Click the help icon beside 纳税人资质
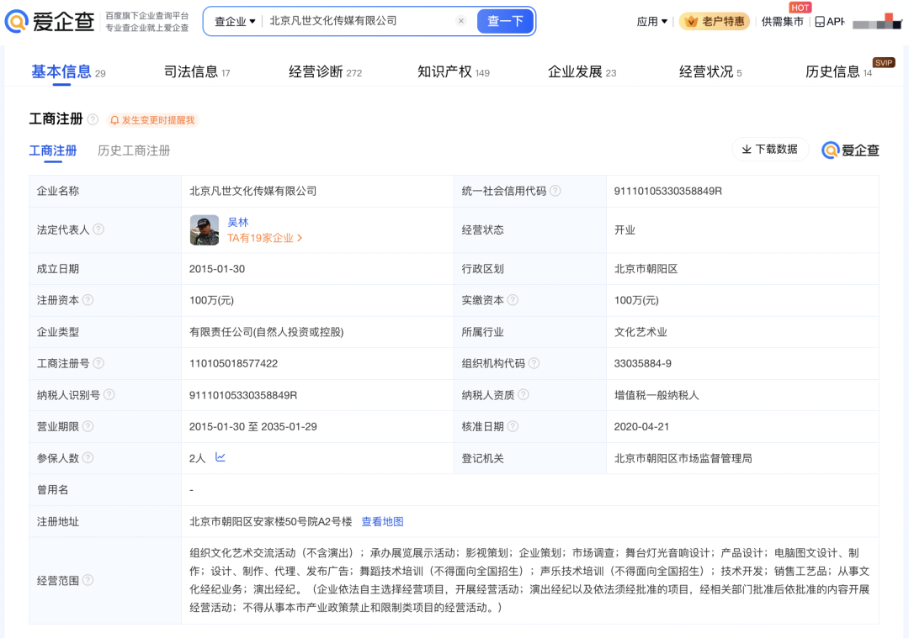Image resolution: width=909 pixels, height=638 pixels. 524,395
